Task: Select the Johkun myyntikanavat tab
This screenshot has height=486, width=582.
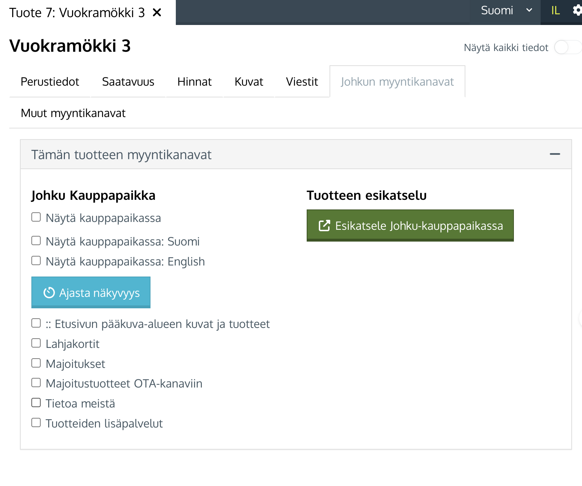Action: click(397, 82)
